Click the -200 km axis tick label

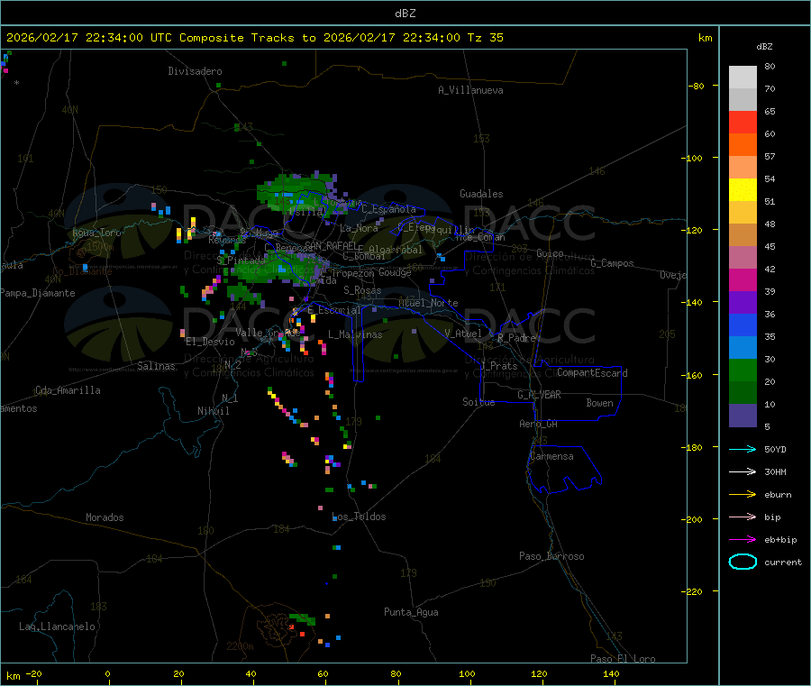(x=692, y=519)
